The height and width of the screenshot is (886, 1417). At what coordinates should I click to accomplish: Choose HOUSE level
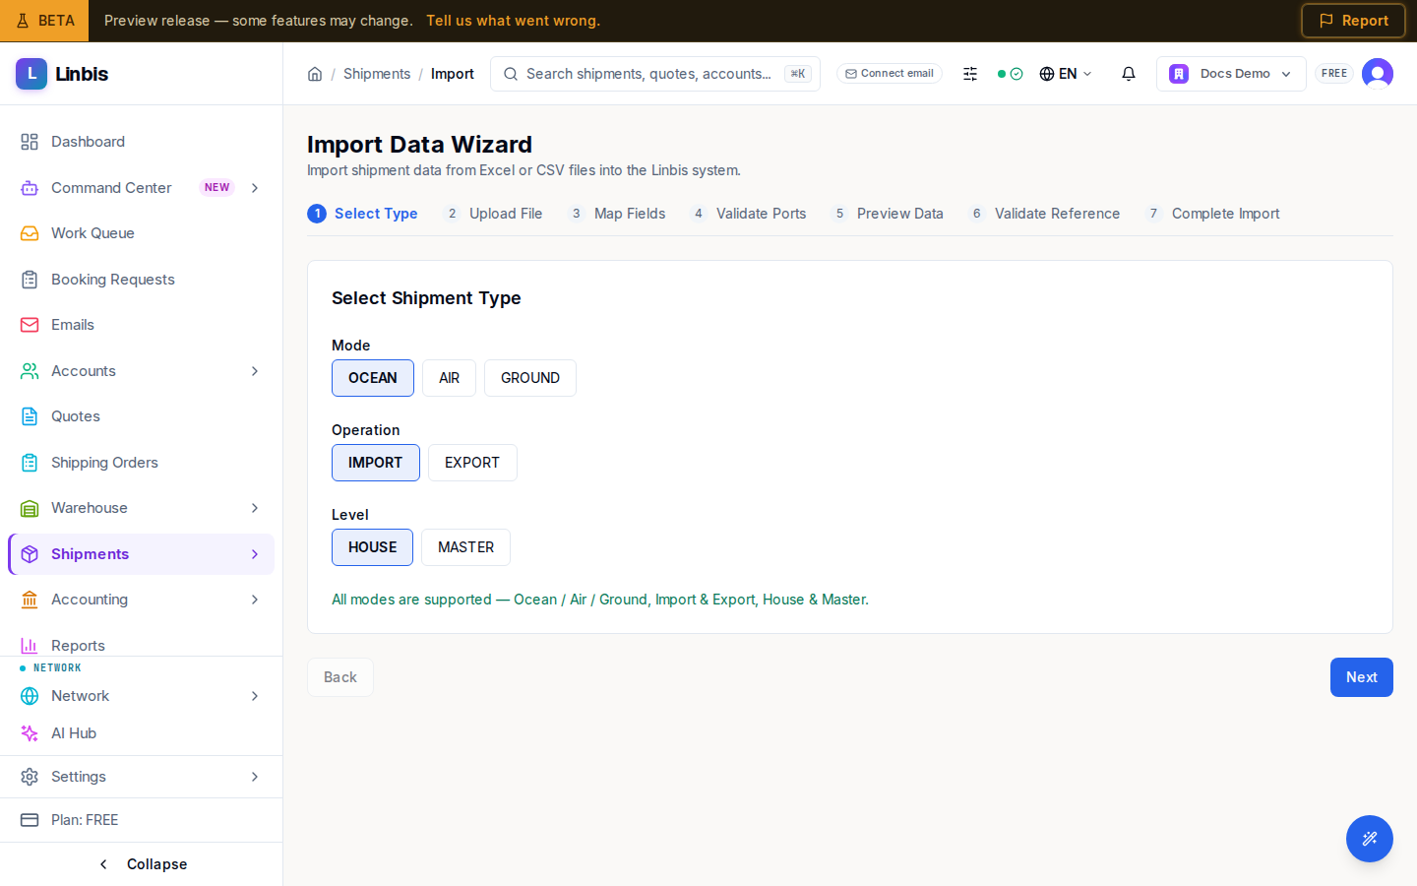tap(372, 547)
